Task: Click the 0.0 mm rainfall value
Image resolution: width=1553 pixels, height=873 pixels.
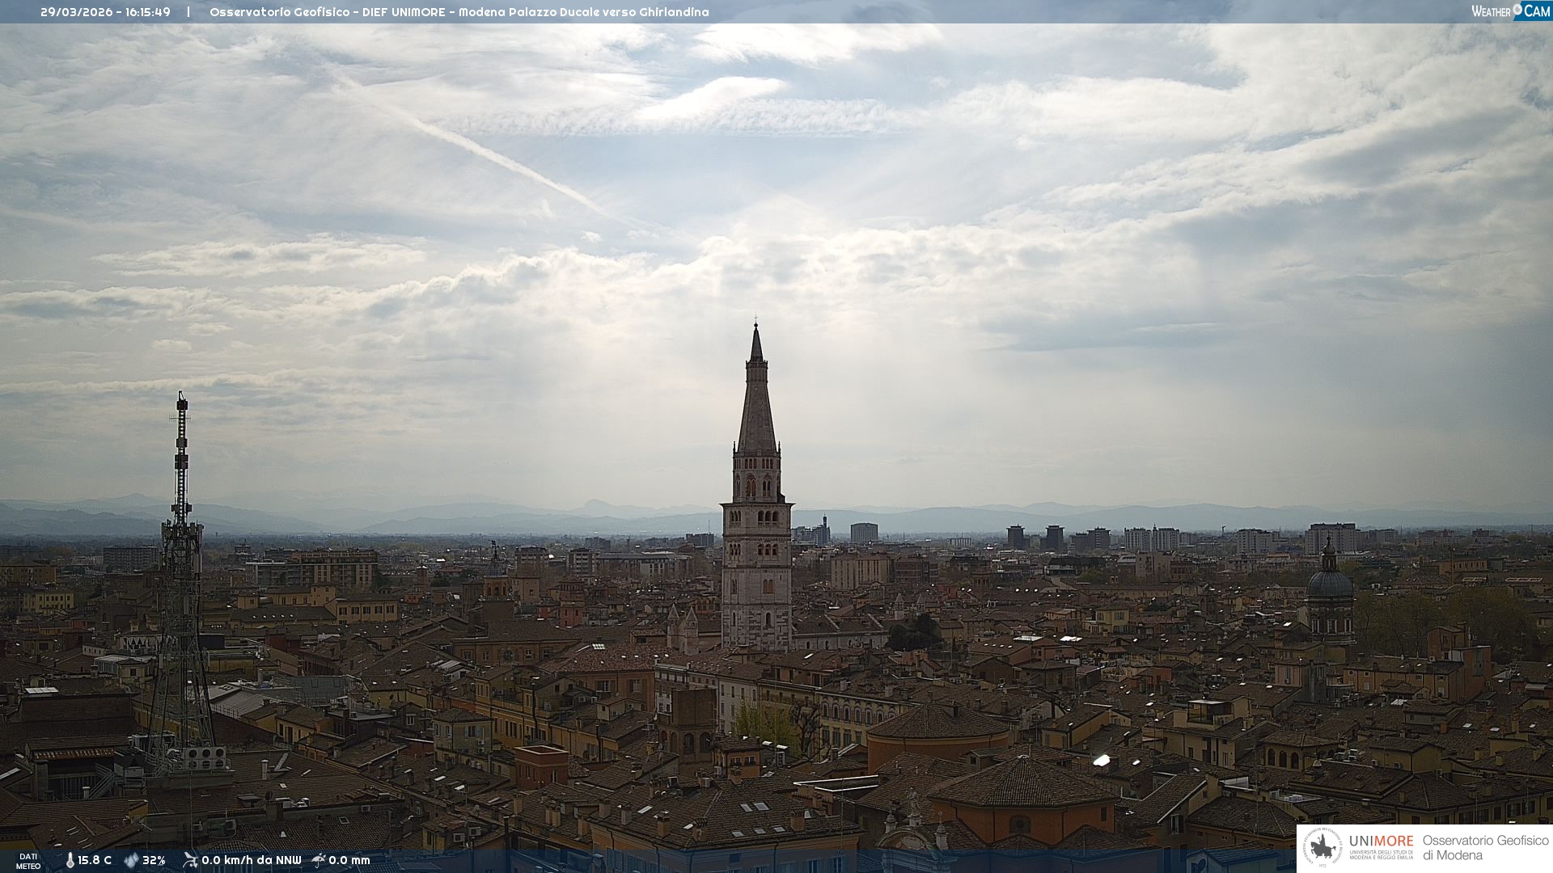Action: click(349, 860)
